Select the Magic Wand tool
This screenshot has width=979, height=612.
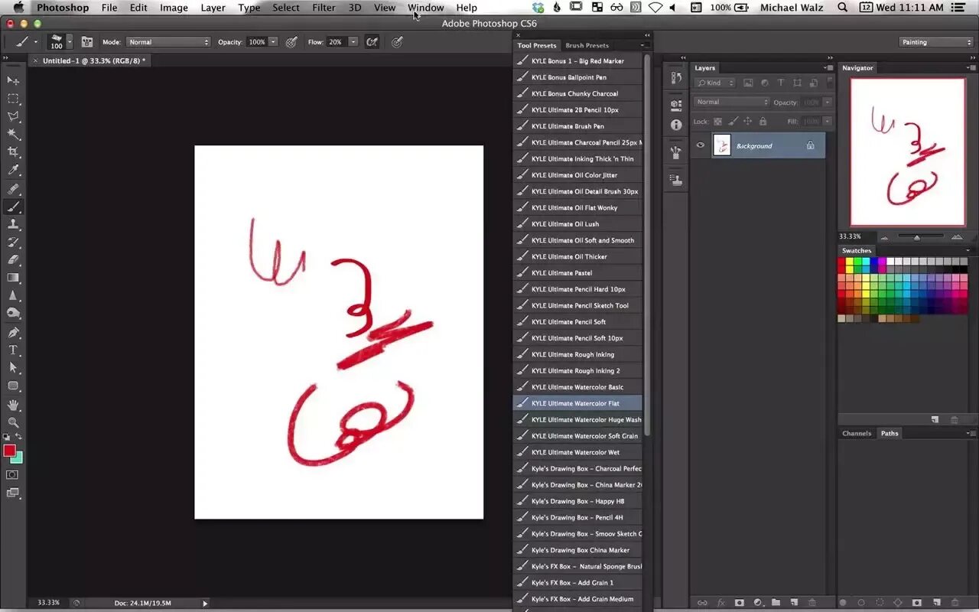click(13, 135)
